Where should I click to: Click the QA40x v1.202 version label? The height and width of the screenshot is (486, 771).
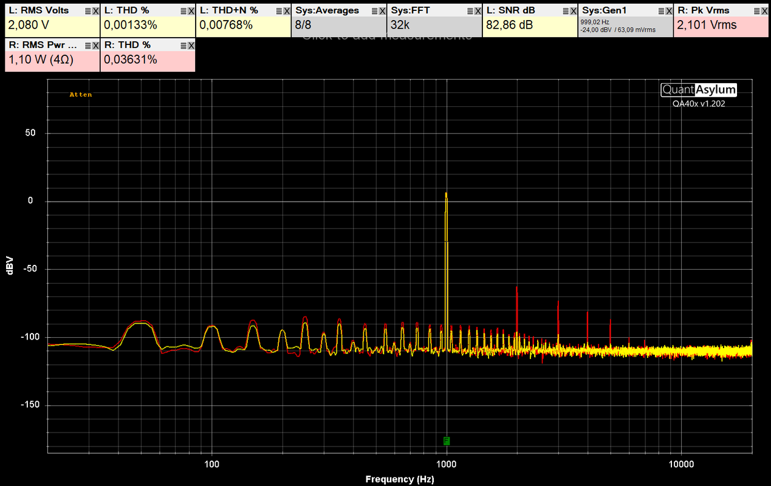699,103
